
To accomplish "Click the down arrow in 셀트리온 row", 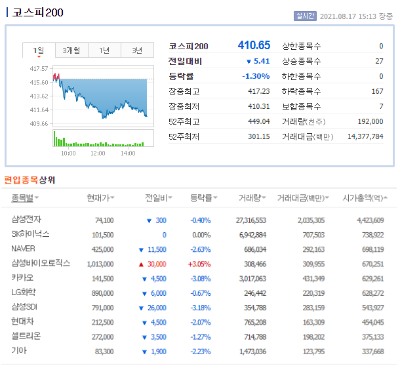I will click(144, 337).
